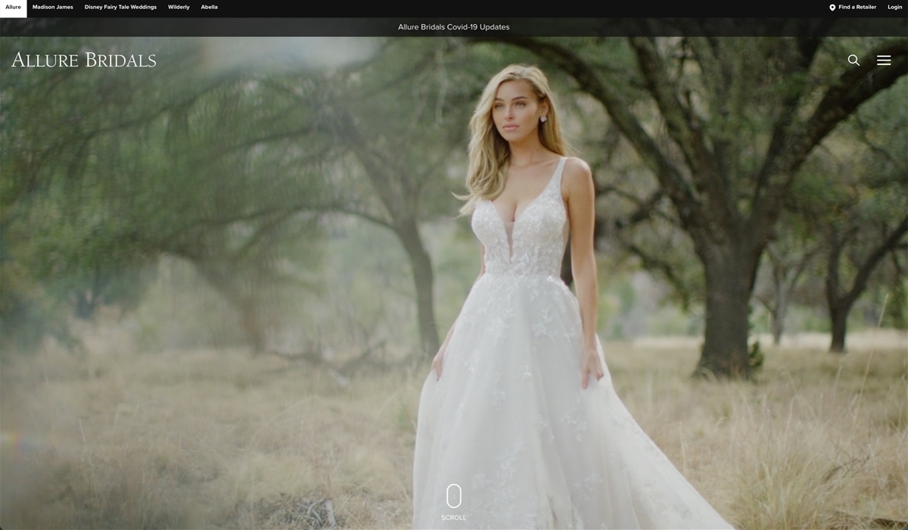Click the bride's white lace gown bodice
The height and width of the screenshot is (530, 908).
pos(521,231)
